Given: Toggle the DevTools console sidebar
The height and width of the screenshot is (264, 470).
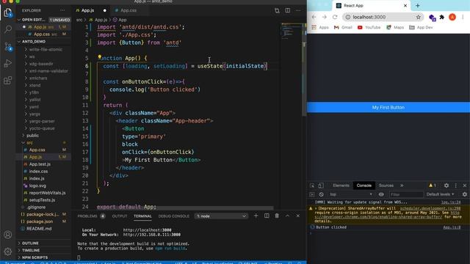Looking at the screenshot, I should 312,194.
